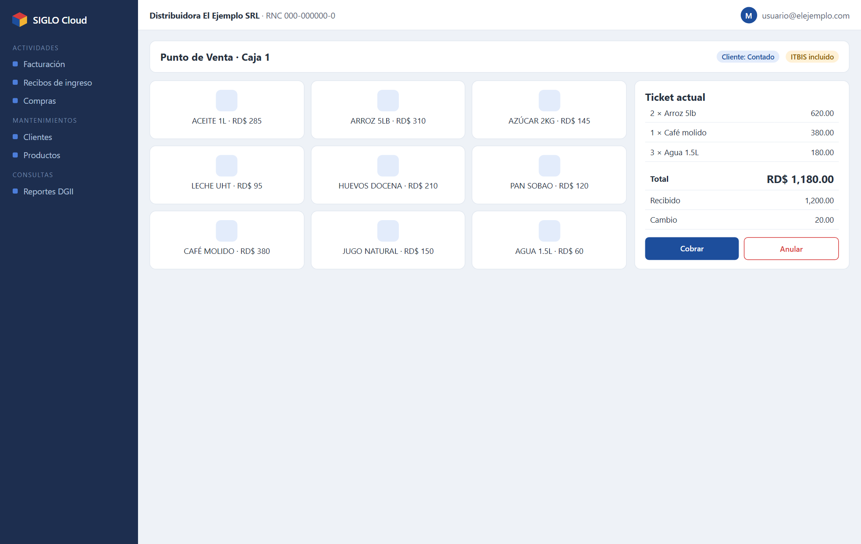Click the CAFÉ MOLIDO product image placeholder
This screenshot has width=861, height=544.
click(227, 231)
